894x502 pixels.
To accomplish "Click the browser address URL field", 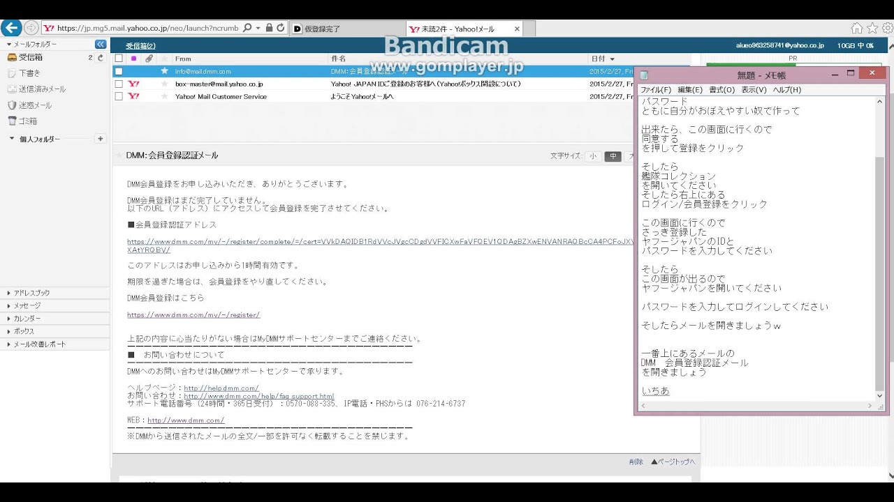I will [147, 28].
